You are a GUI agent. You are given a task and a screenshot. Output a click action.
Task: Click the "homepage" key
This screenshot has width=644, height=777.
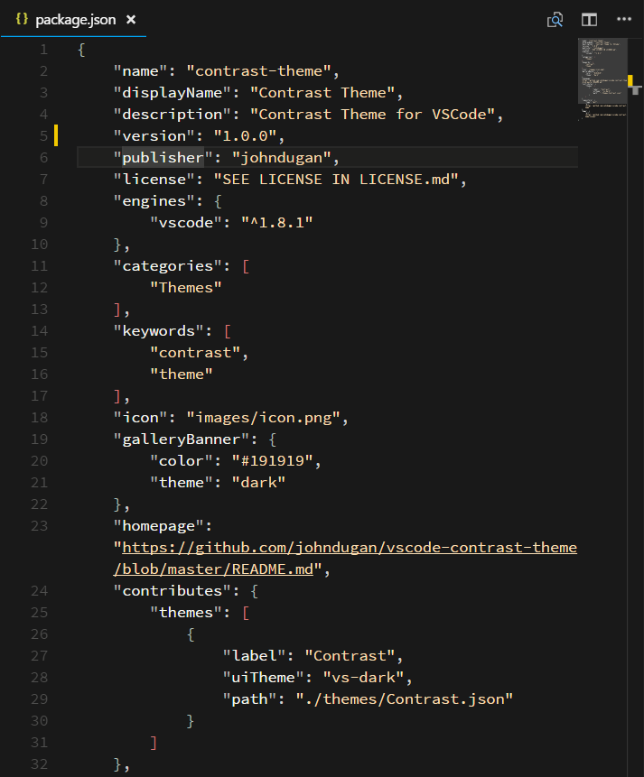(x=159, y=526)
